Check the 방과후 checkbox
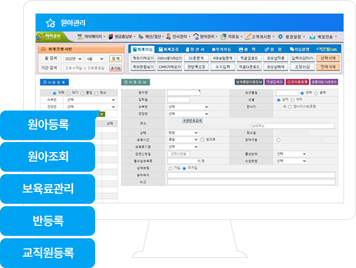The height and width of the screenshot is (268, 356). pyautogui.click(x=203, y=140)
